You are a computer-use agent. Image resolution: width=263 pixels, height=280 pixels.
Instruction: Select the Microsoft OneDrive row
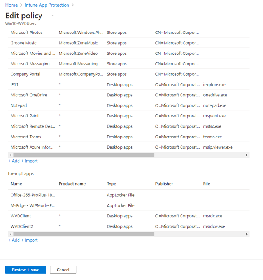(129, 95)
